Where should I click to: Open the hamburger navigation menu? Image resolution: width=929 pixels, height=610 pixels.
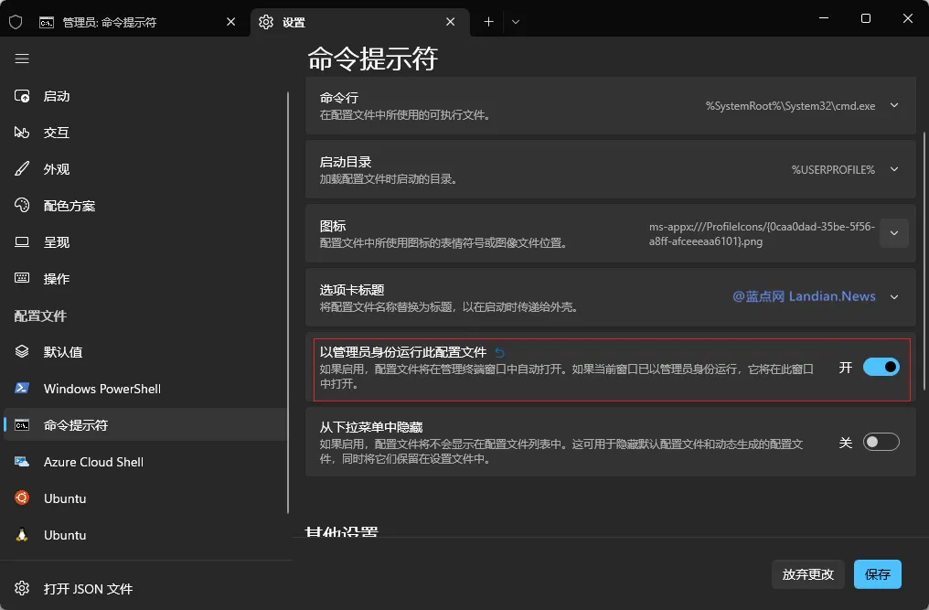22,58
